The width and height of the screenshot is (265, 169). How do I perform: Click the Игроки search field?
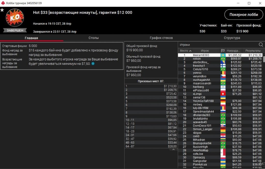pyautogui.click(x=217, y=45)
